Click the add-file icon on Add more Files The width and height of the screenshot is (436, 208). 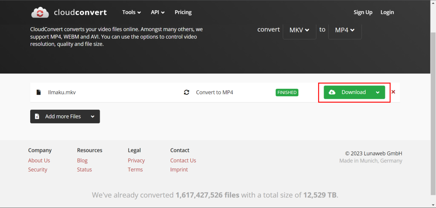click(x=37, y=117)
